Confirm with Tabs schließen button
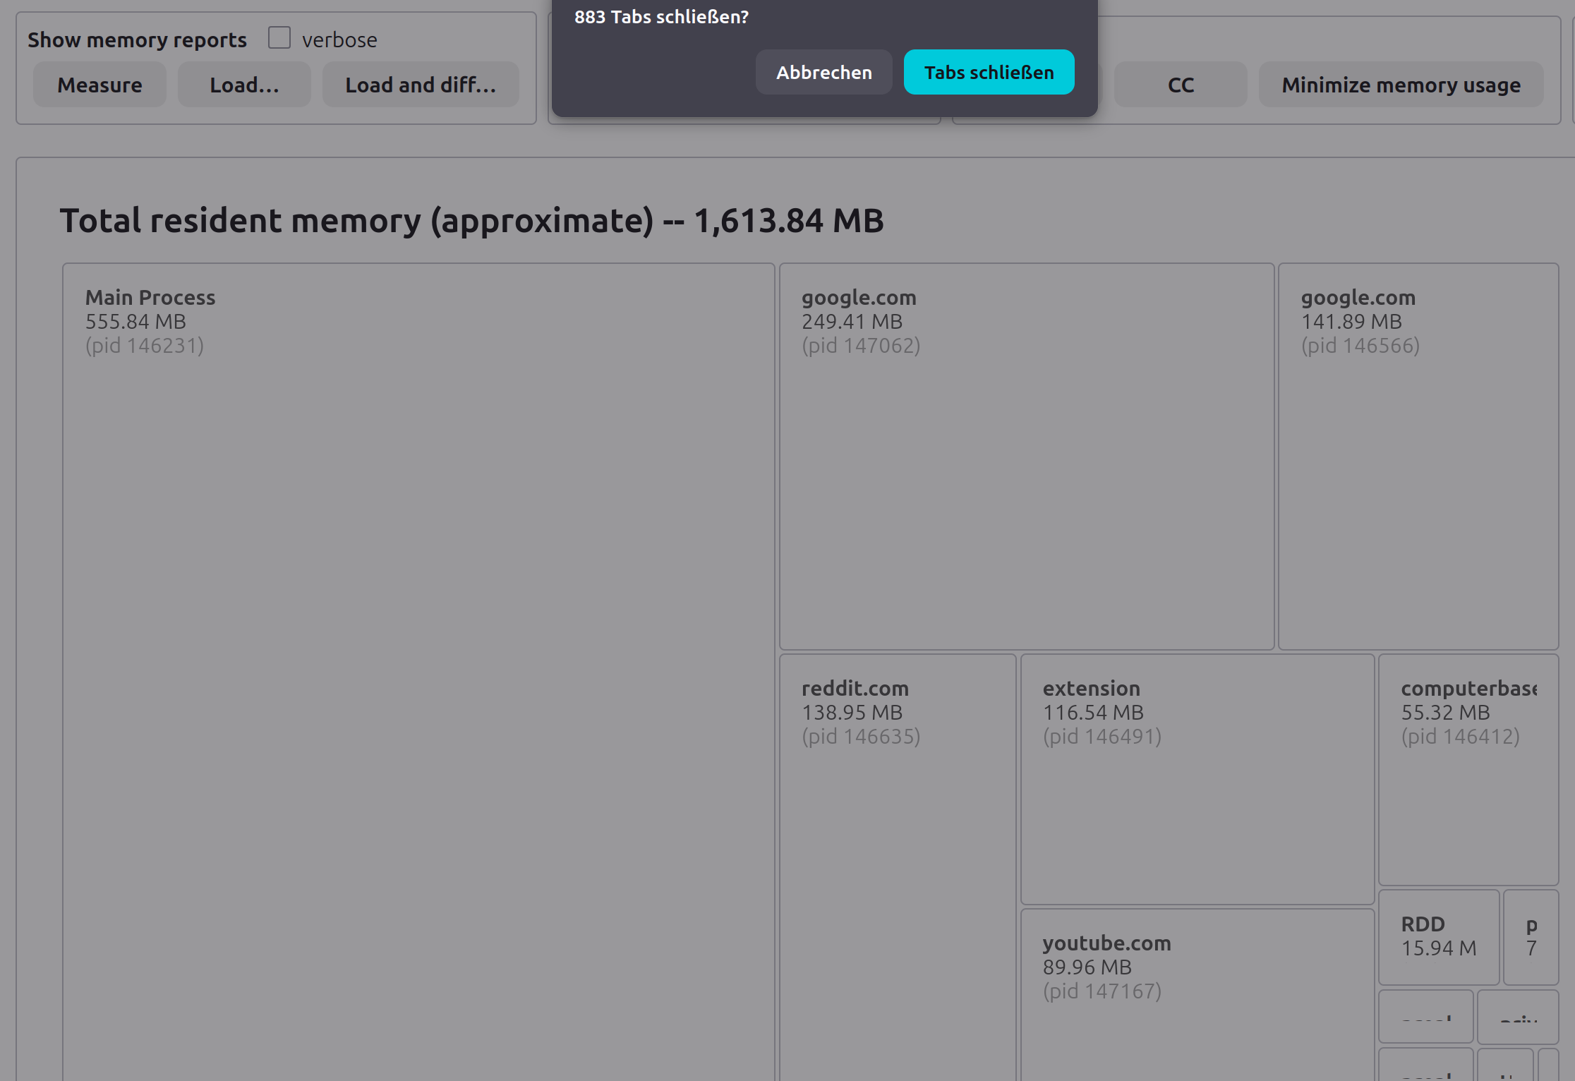 coord(989,72)
